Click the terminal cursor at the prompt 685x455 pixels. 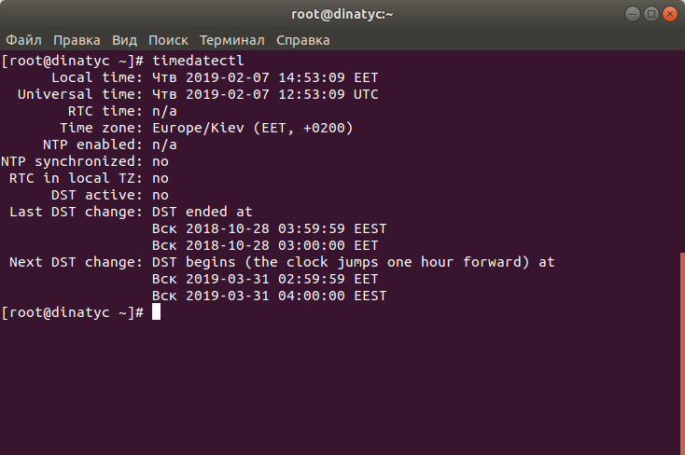coord(157,312)
